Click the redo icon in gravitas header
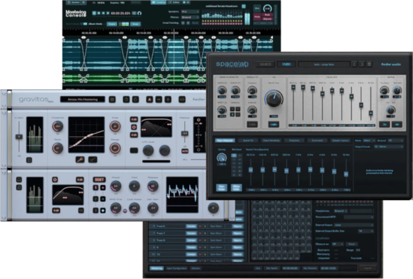Viewport: 413px width, 279px height. click(x=135, y=99)
